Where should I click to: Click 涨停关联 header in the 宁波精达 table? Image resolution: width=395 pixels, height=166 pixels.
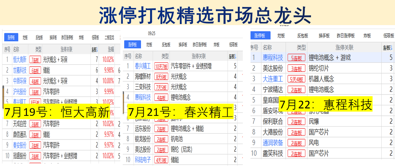pyautogui.click(x=344, y=47)
